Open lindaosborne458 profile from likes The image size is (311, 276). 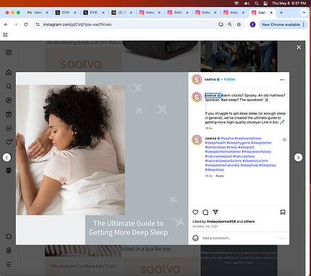(221, 222)
